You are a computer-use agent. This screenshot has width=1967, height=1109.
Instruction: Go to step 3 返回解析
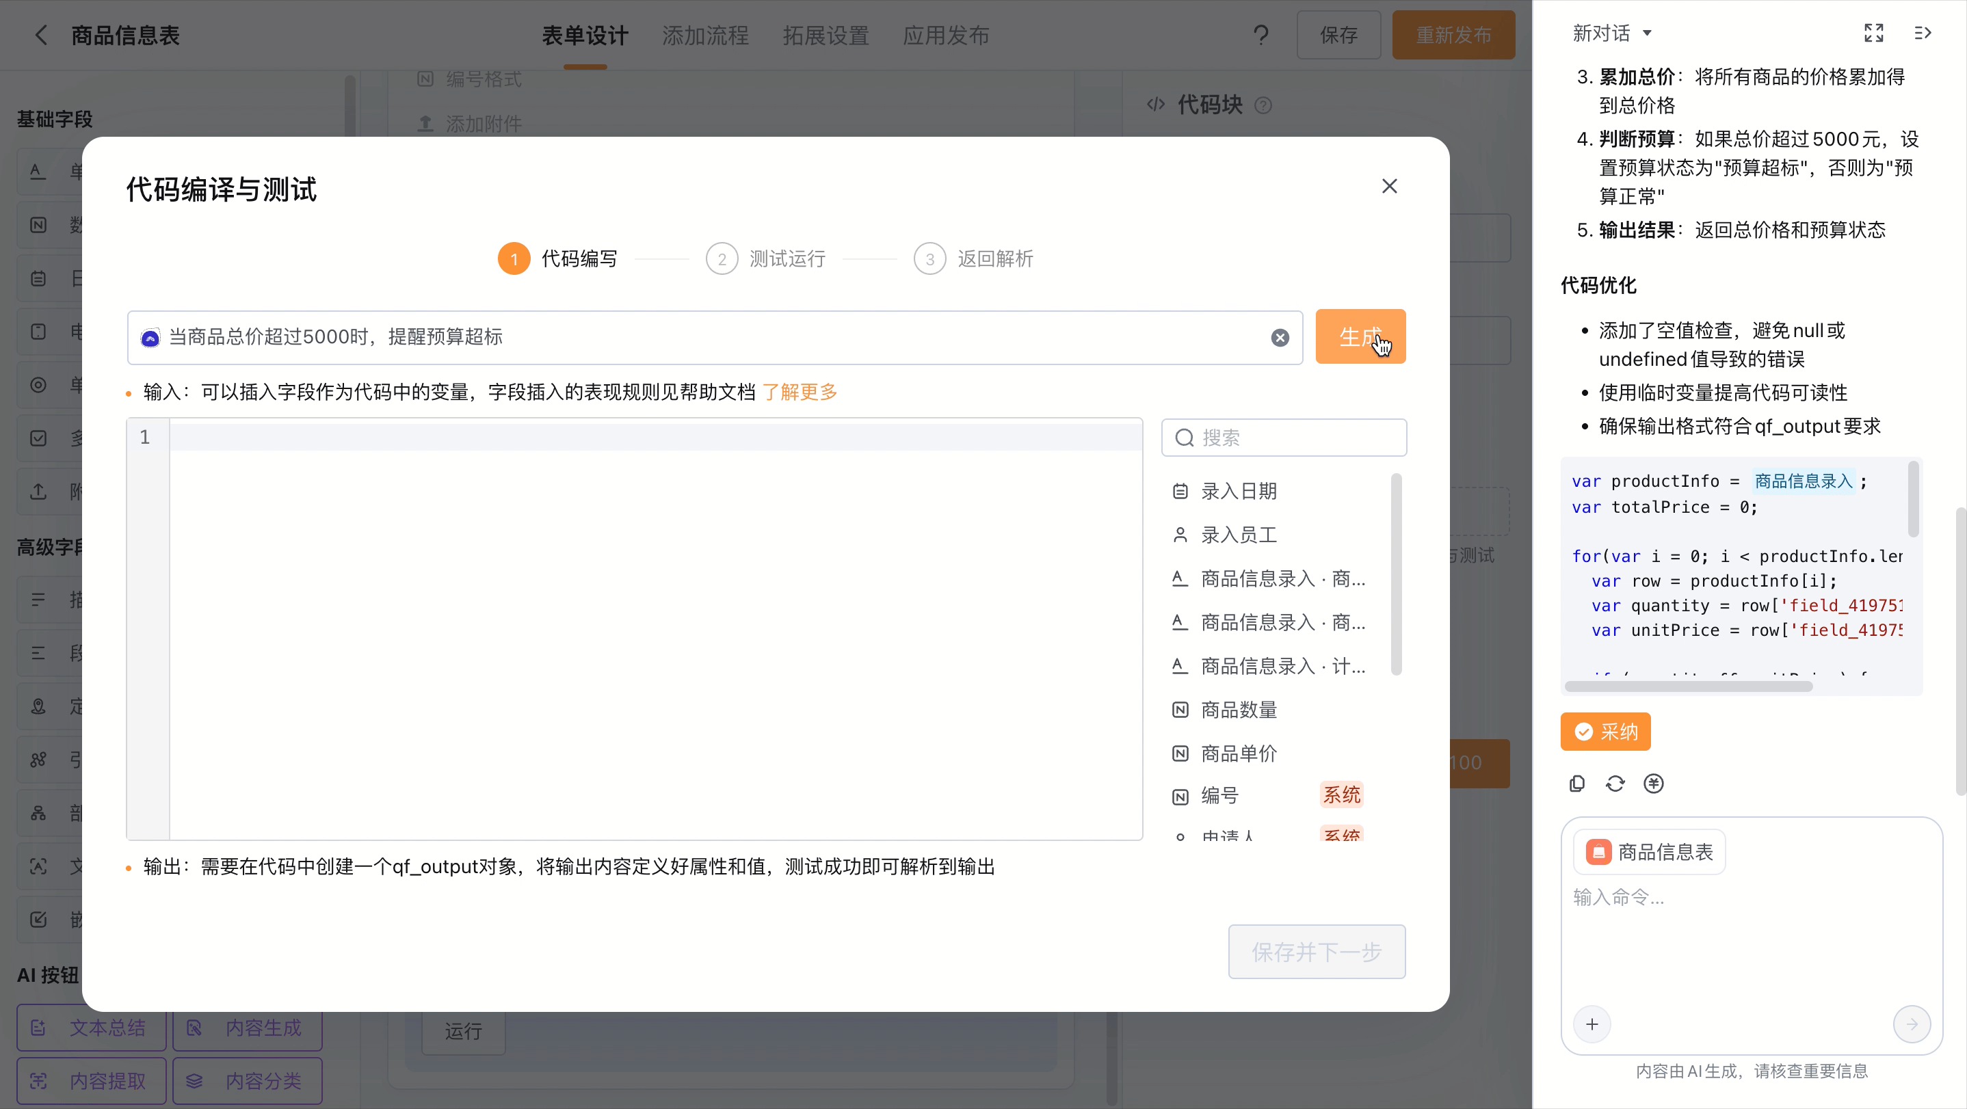pos(973,258)
